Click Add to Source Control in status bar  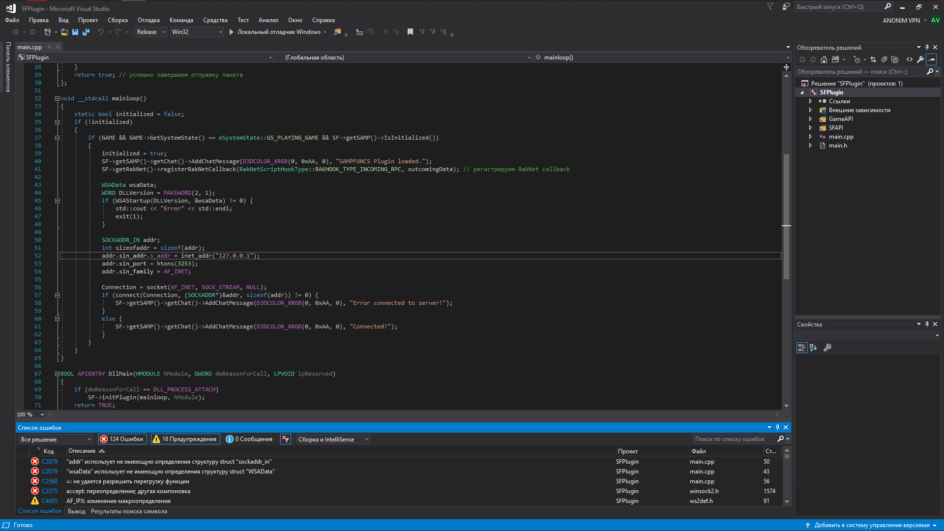pos(872,525)
